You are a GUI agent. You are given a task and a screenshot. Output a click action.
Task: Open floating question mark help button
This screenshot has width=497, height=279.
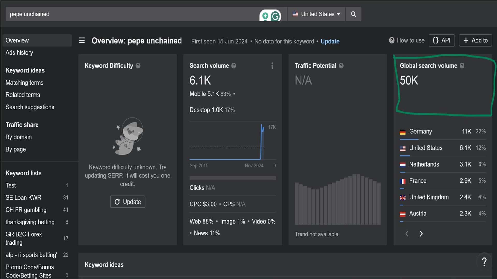(484, 262)
